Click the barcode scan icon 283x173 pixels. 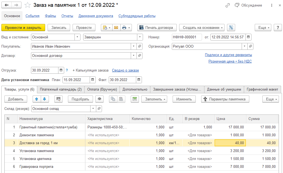point(58,99)
